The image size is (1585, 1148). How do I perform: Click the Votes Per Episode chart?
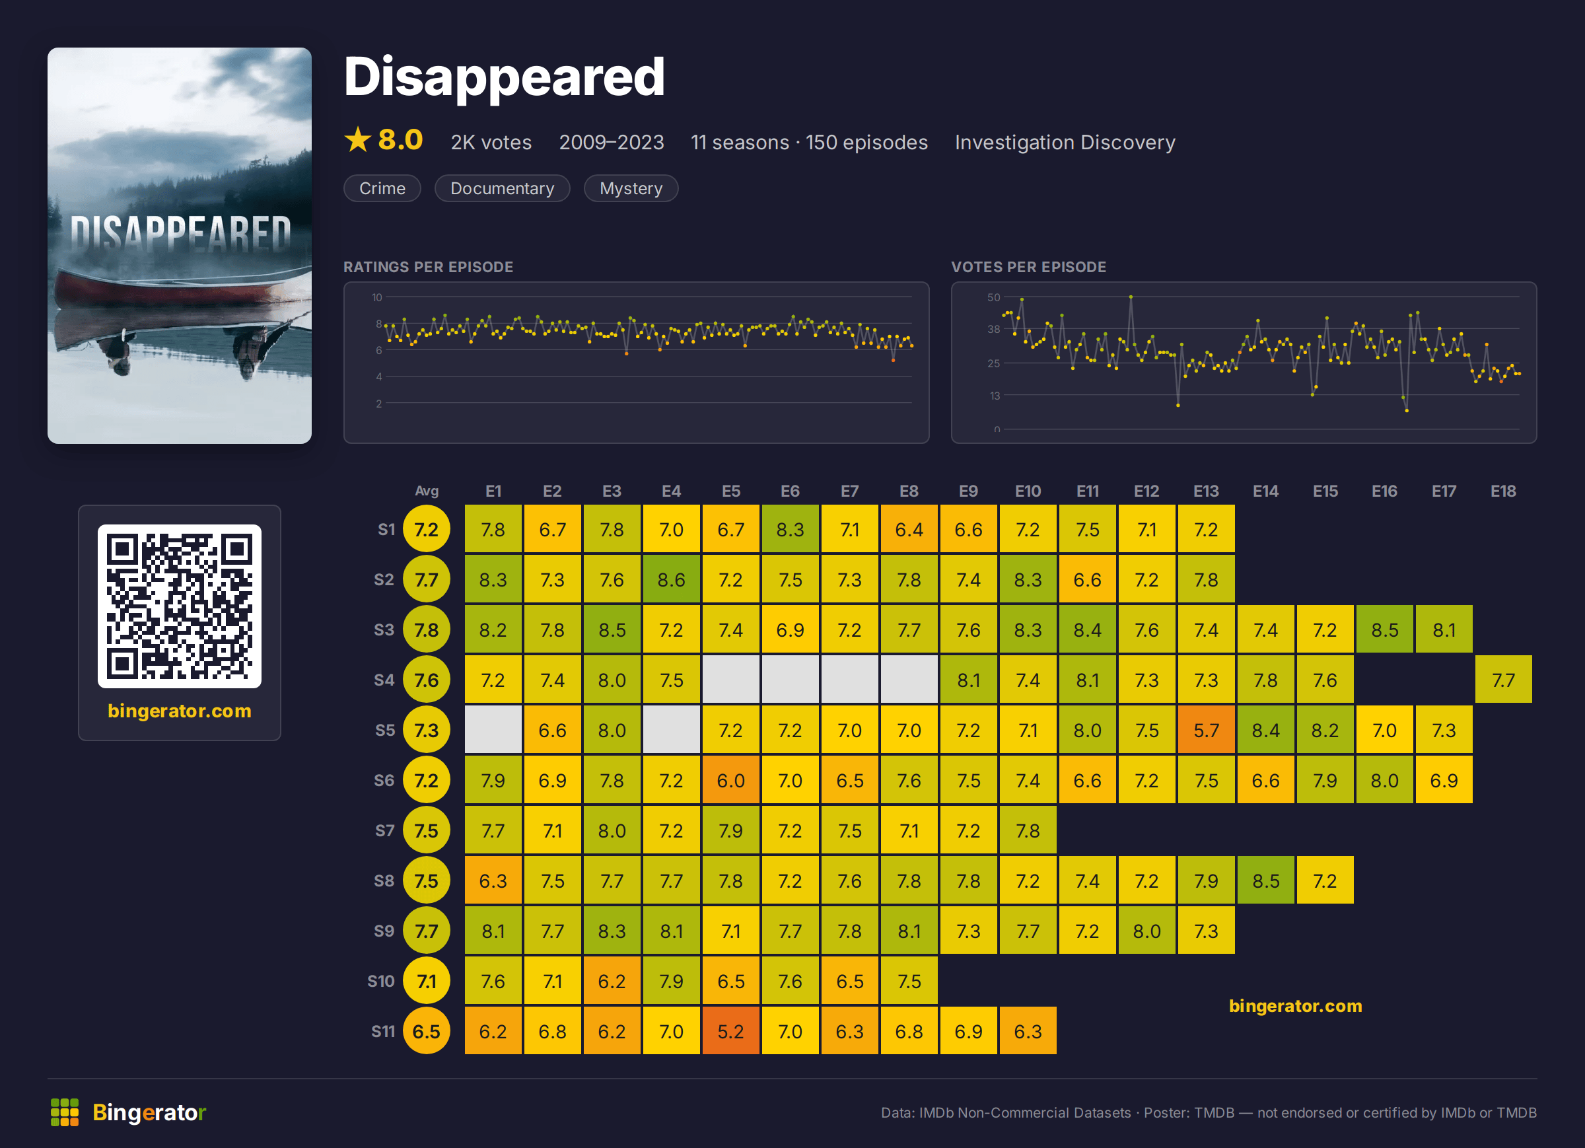click(x=1244, y=362)
